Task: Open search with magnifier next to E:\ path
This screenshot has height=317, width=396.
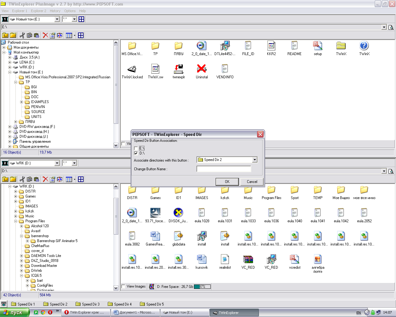Action: [x=391, y=27]
